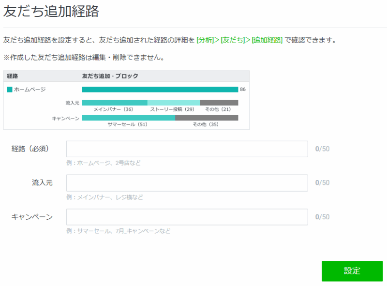
Task: Click the 0/50 counter beside 経路 field
Action: (x=322, y=149)
